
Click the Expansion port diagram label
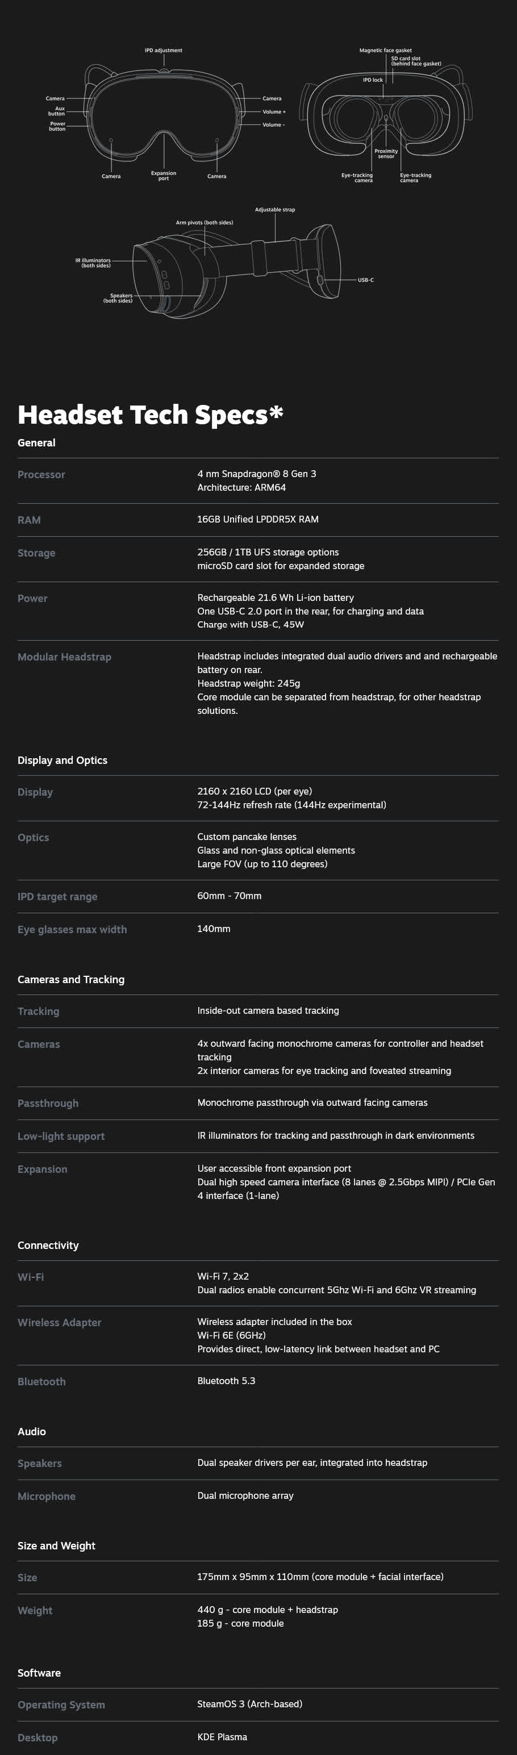[164, 175]
